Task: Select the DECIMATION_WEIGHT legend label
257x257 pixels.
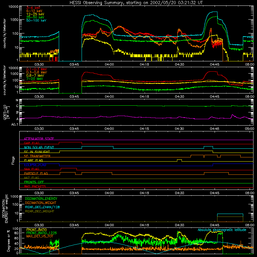Action: (41, 203)
